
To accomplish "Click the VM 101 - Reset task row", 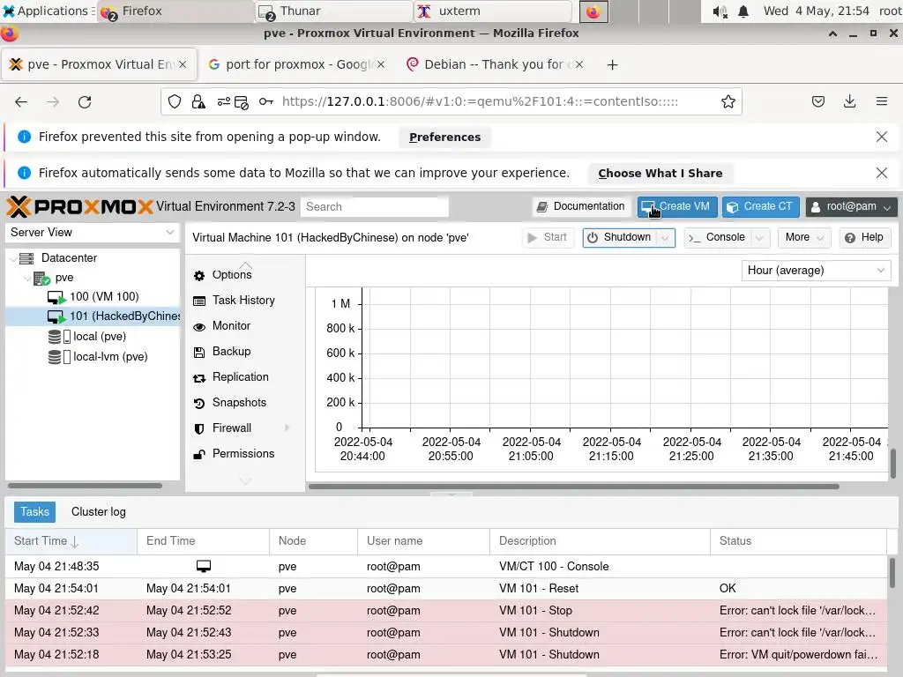I will coord(446,588).
